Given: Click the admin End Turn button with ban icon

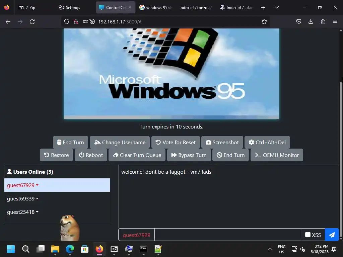Looking at the screenshot, I should [x=230, y=155].
